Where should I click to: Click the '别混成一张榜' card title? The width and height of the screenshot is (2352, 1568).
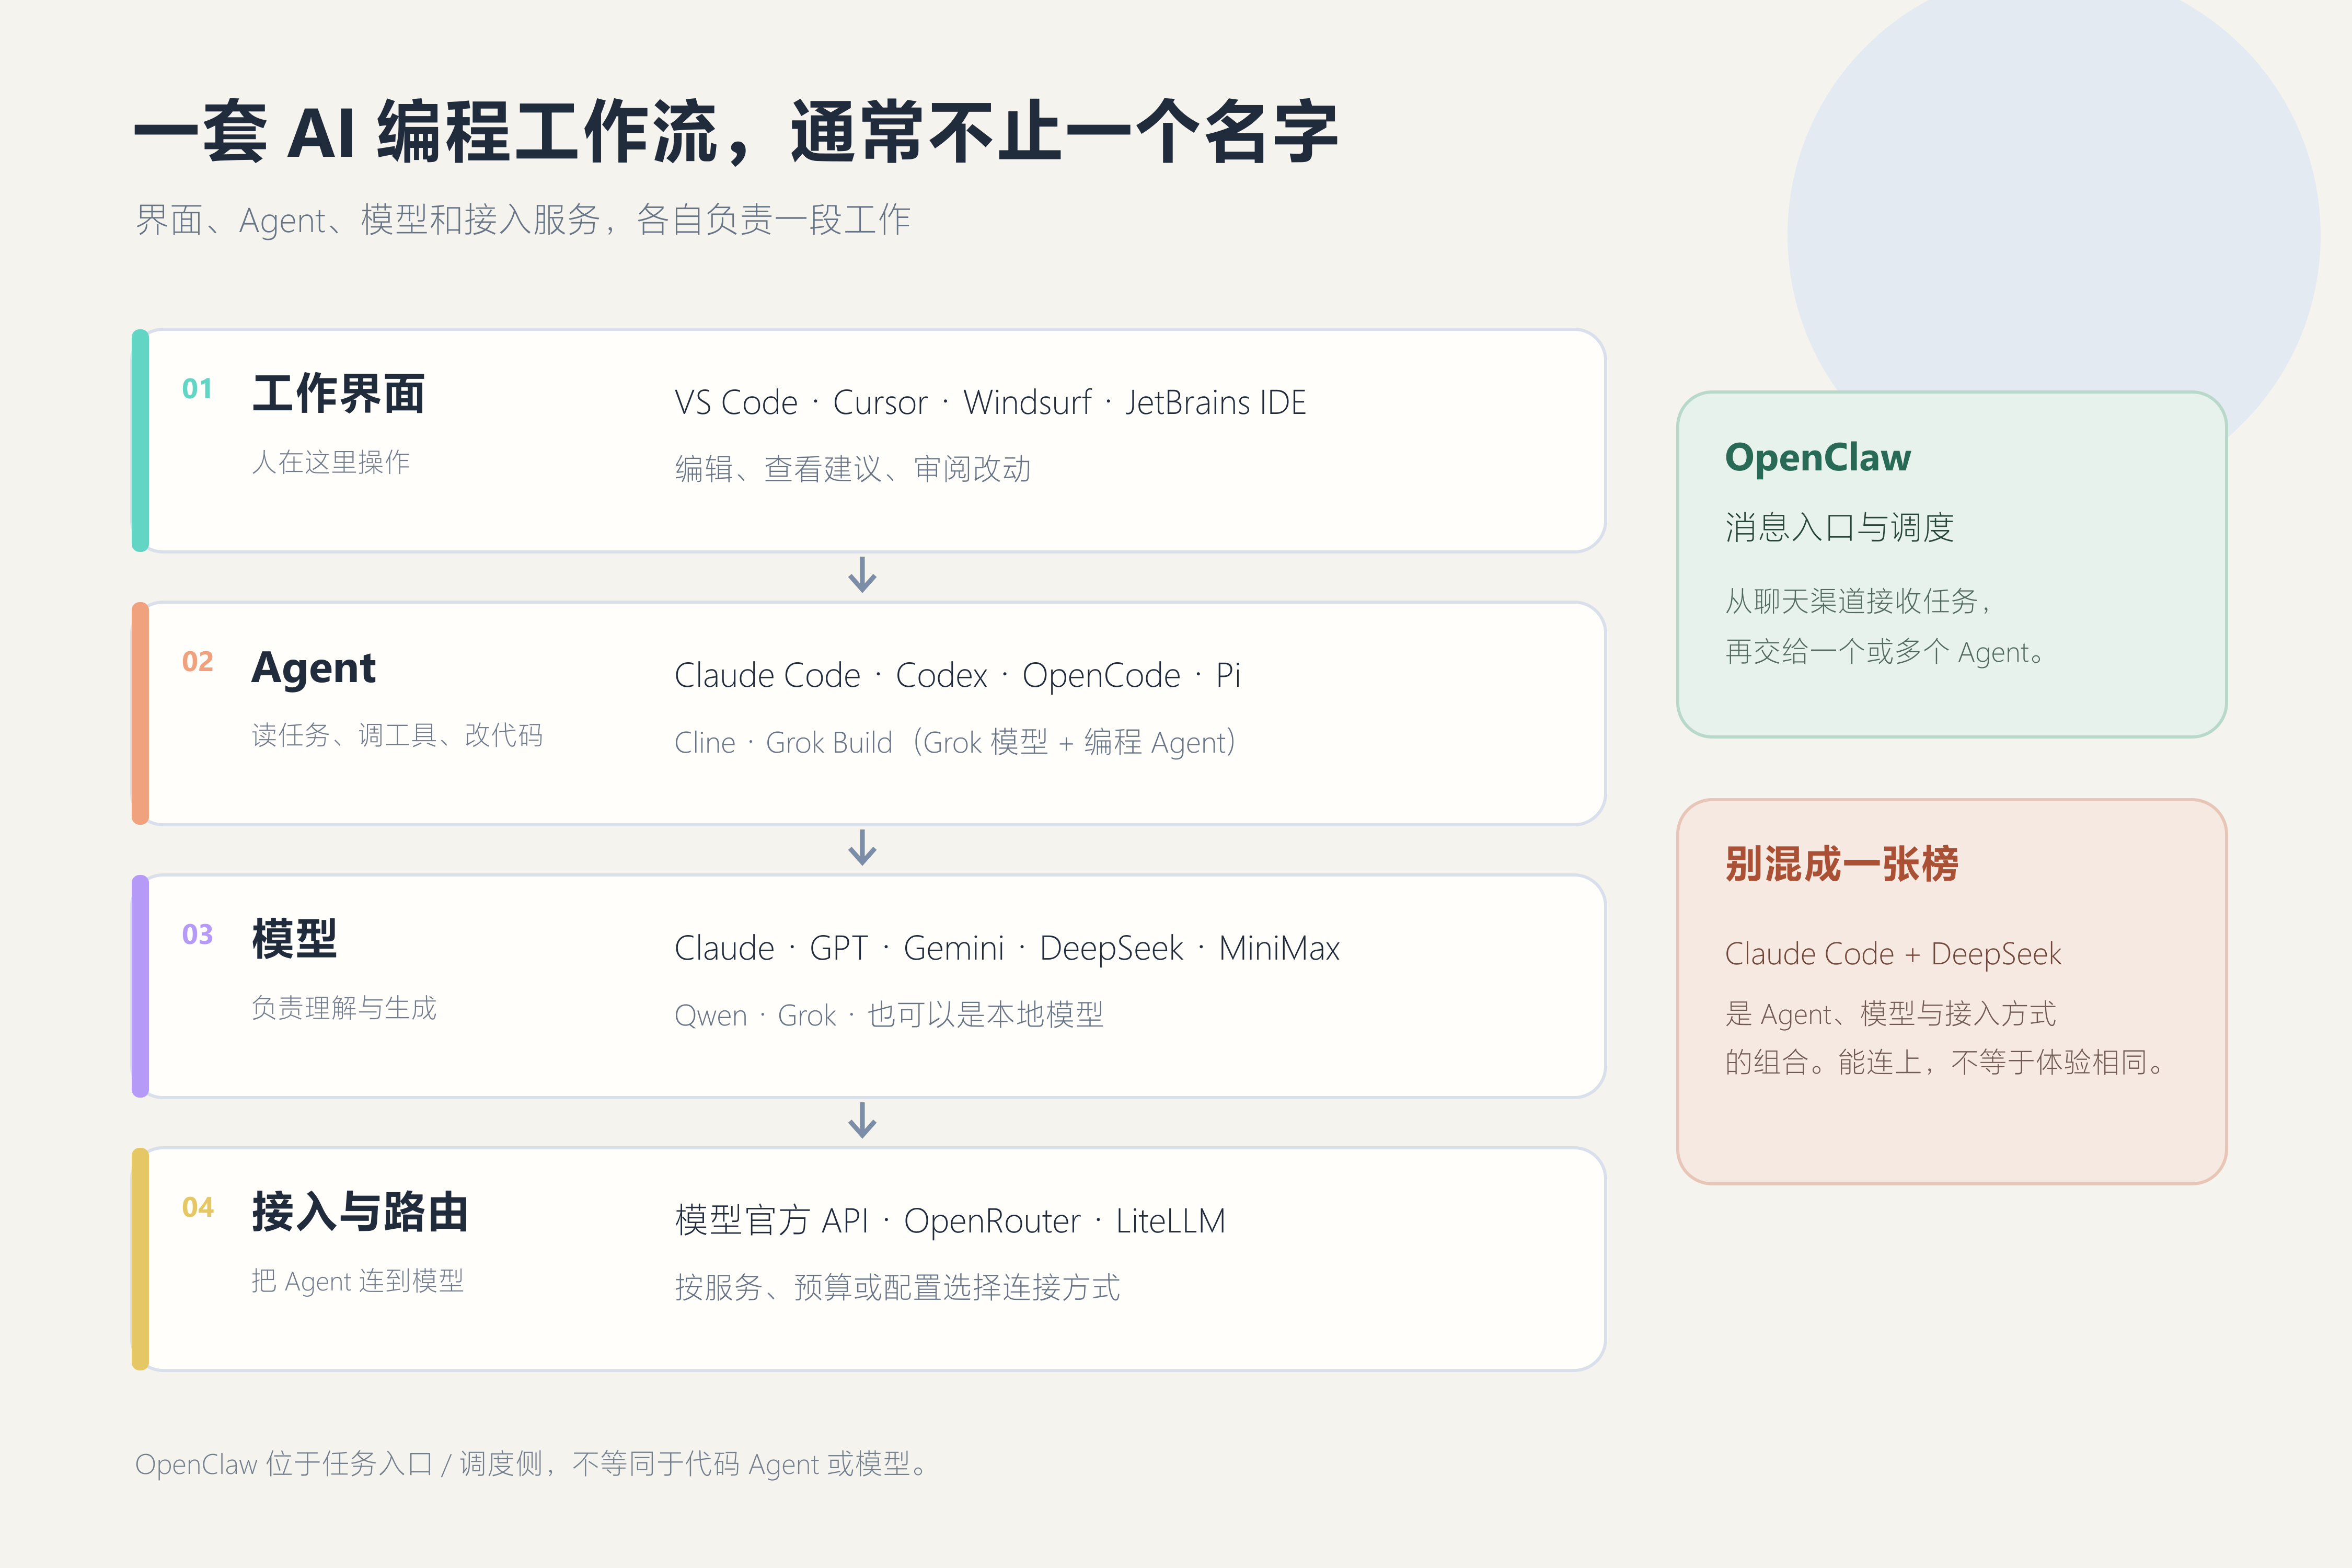pos(1842,865)
